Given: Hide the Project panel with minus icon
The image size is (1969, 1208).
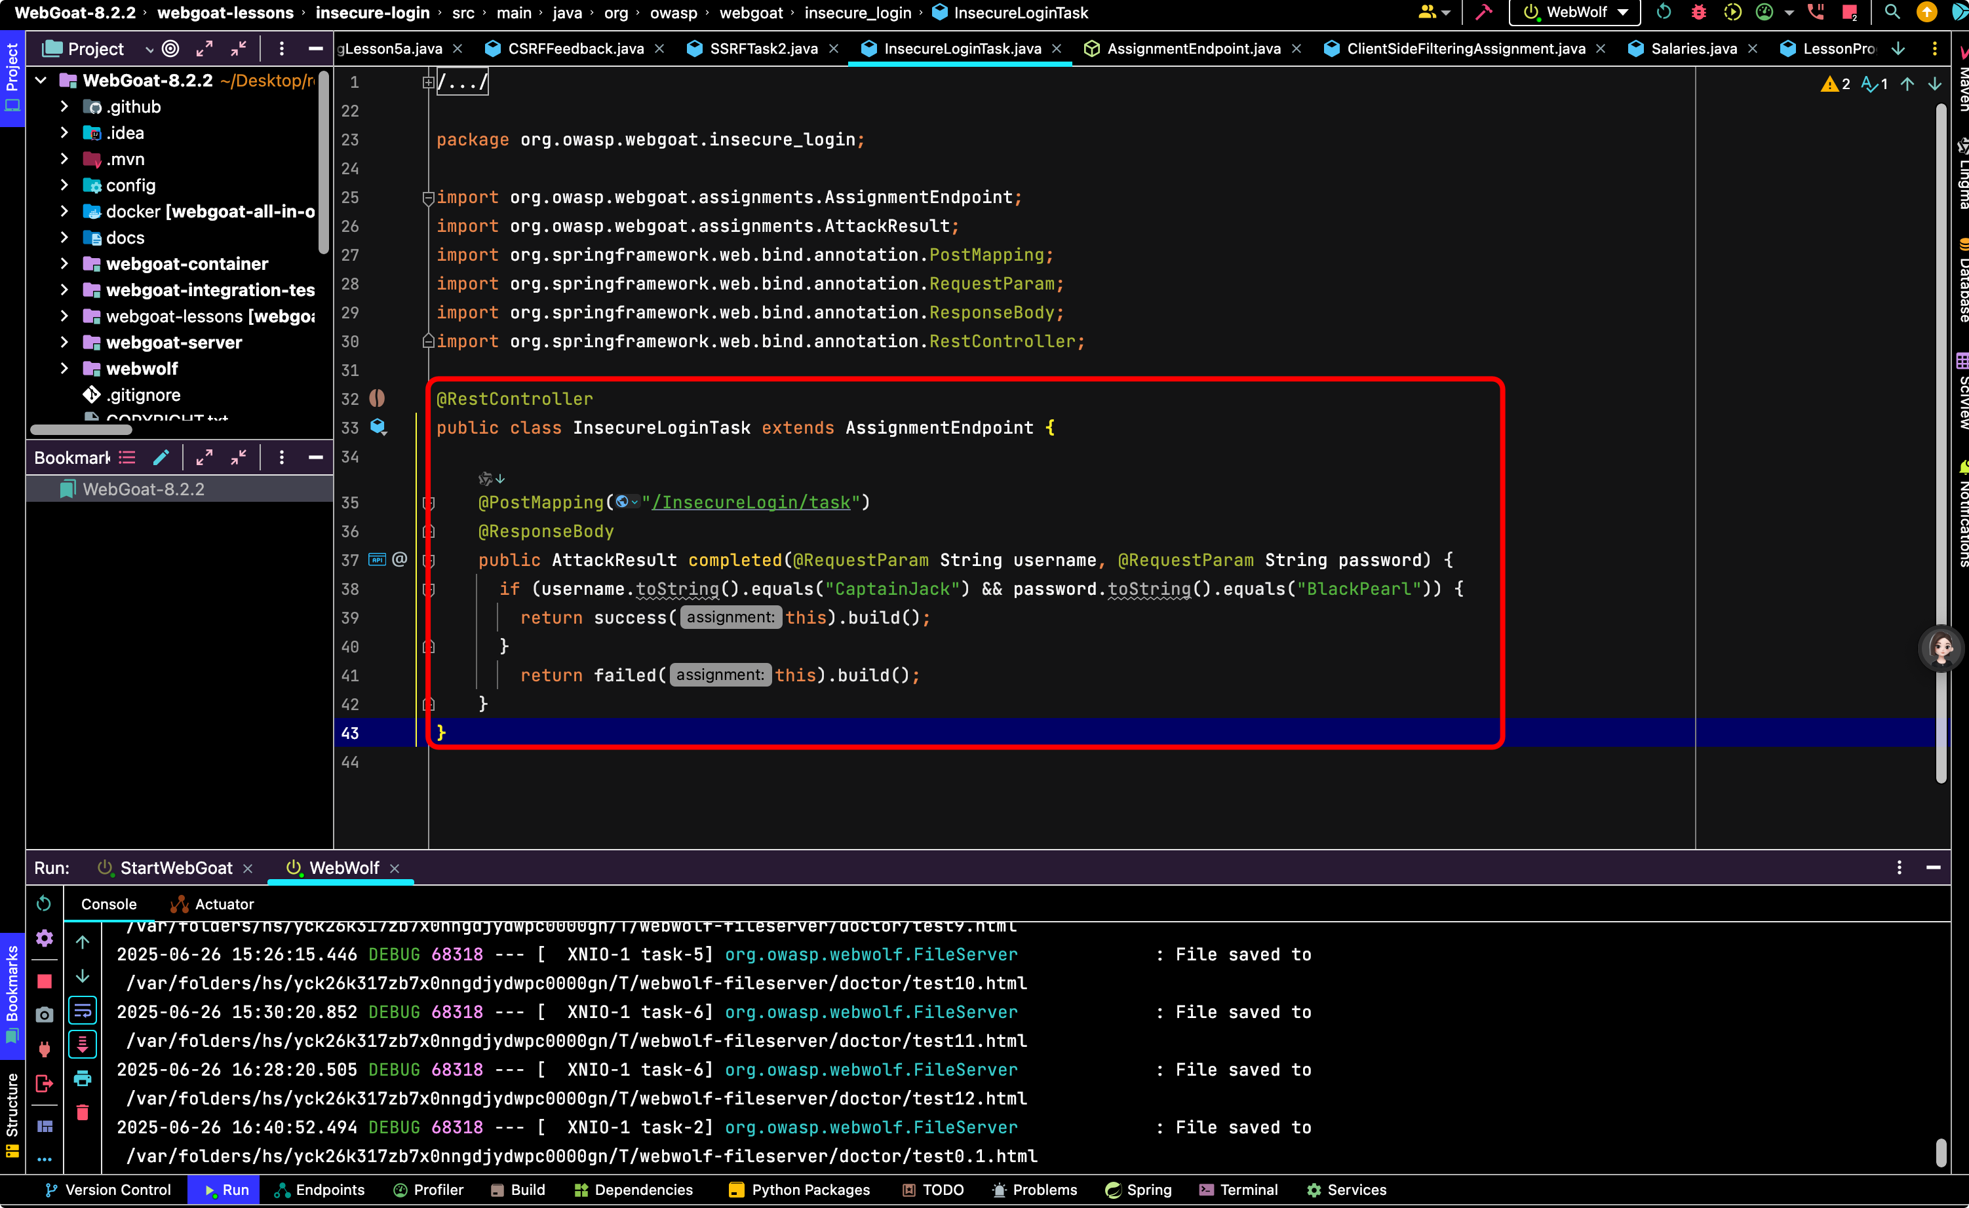Looking at the screenshot, I should pos(316,48).
